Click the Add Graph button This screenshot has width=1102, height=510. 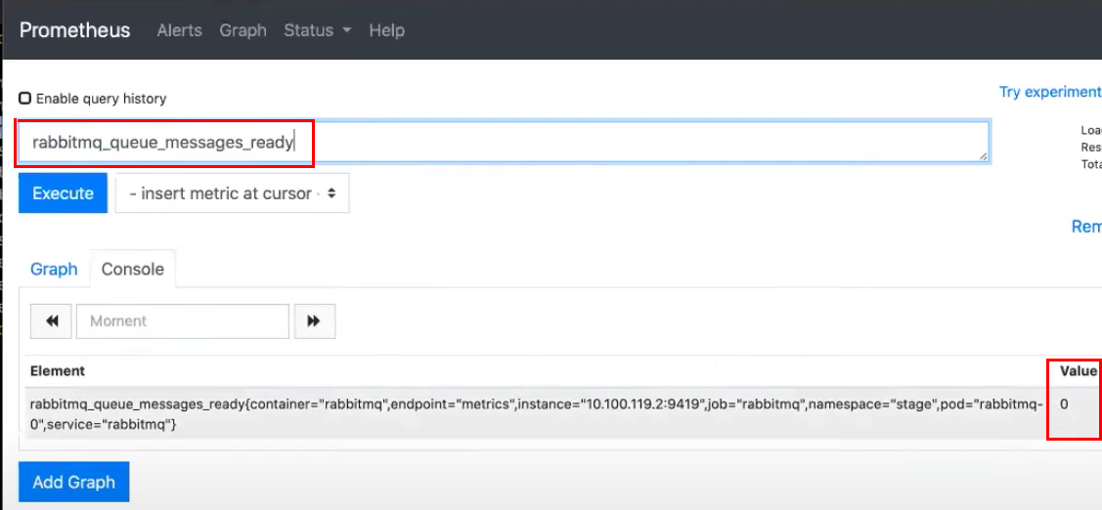coord(73,482)
